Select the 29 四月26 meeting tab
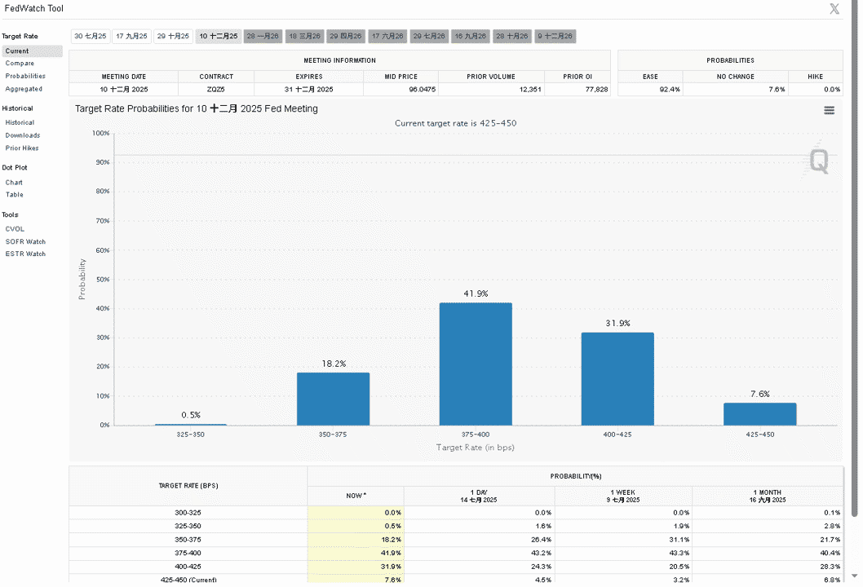 pos(346,37)
